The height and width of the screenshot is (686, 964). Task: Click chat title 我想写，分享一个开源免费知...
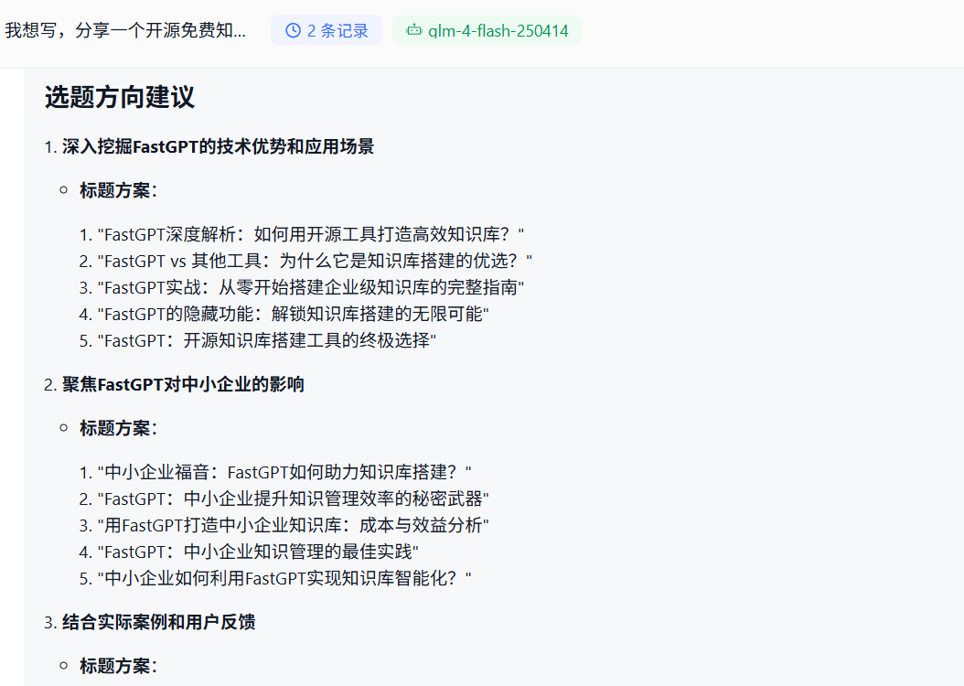point(125,30)
